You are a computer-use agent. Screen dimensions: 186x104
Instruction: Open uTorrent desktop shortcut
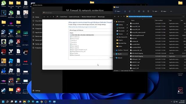pos(3,4)
